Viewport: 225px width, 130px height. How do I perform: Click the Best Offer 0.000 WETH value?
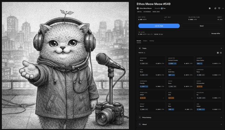coord(142,20)
